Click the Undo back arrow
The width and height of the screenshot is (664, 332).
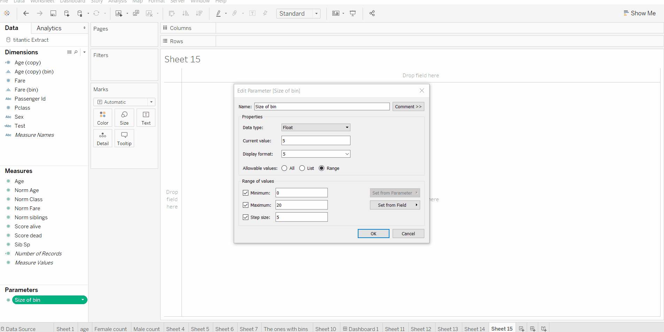[26, 13]
